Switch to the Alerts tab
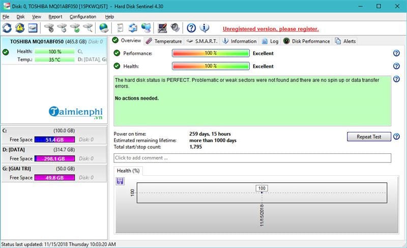407x248 pixels. click(345, 41)
